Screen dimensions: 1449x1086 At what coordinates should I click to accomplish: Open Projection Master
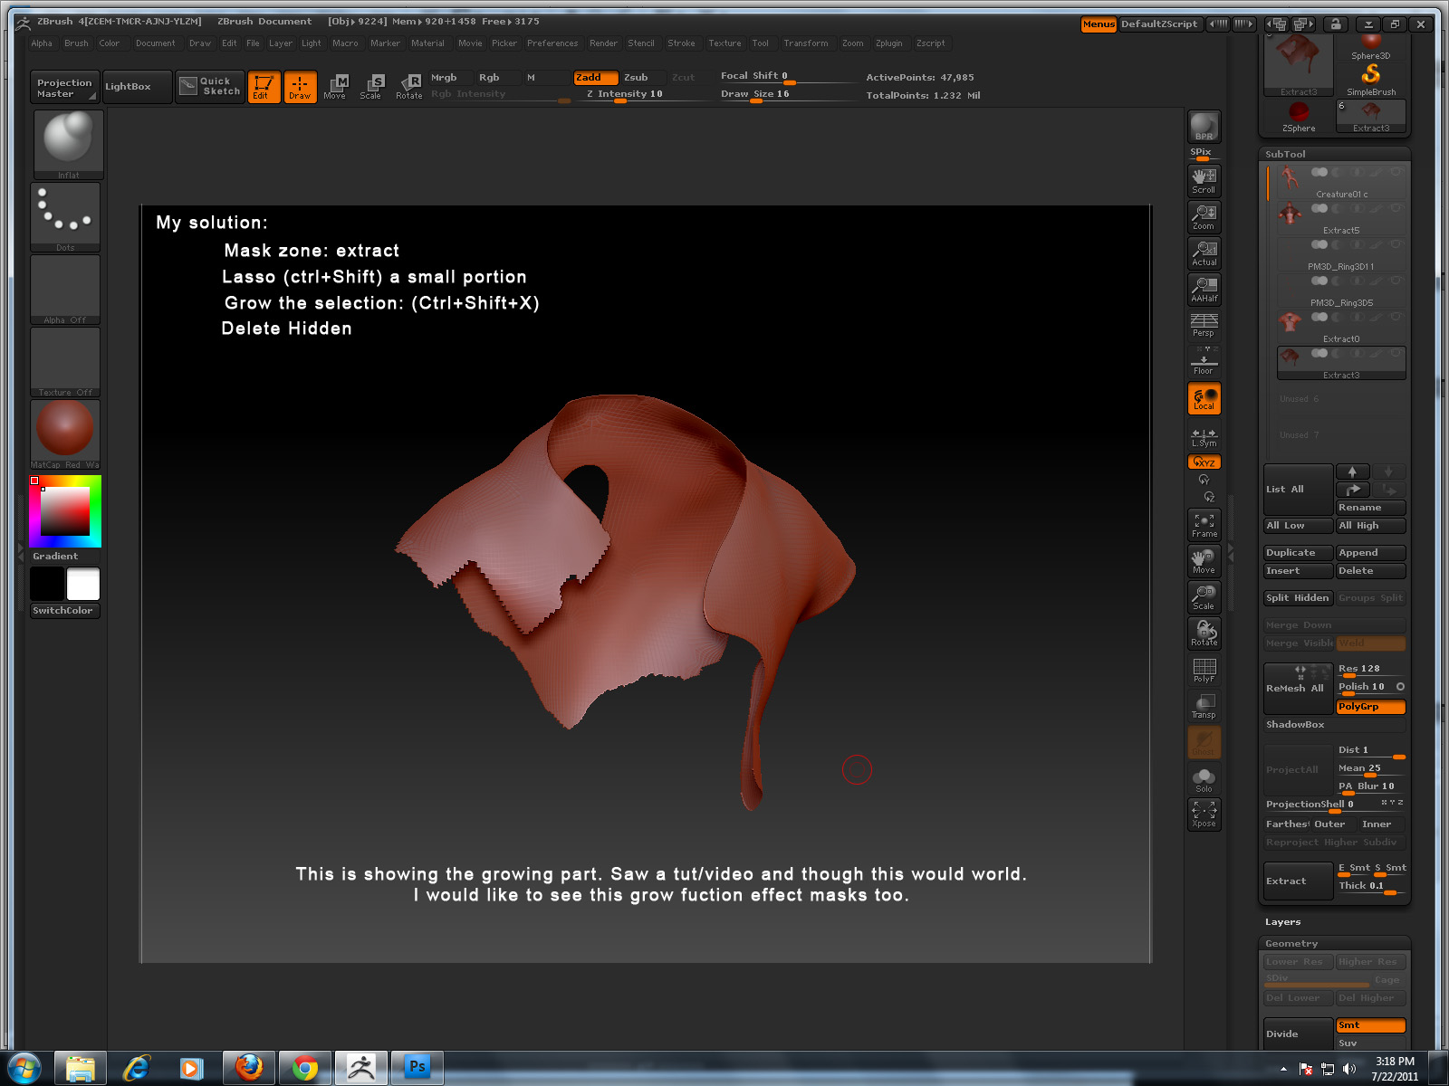click(64, 88)
